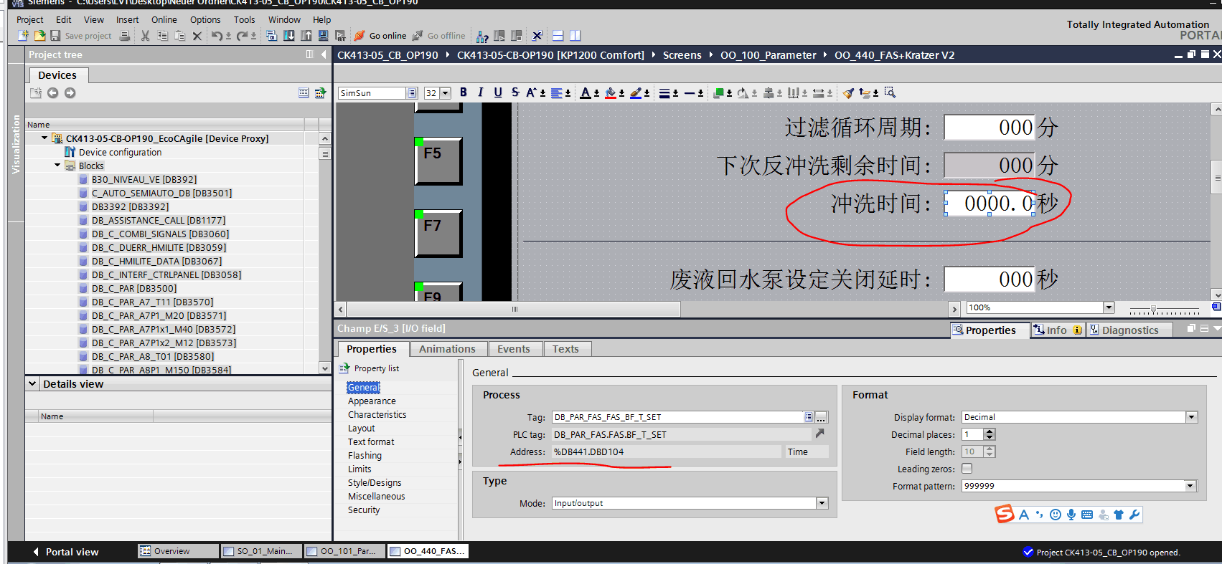Viewport: 1222px width, 564px height.
Task: Open the Display format dropdown
Action: (x=1192, y=417)
